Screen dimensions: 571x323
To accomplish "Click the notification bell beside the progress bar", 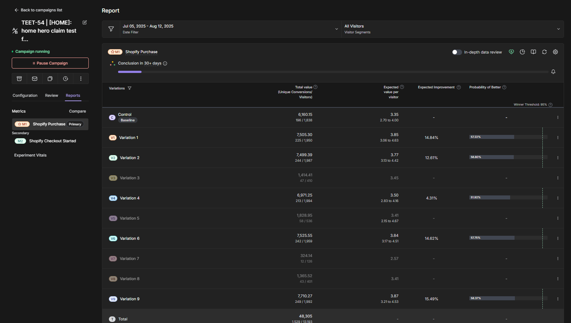I will click(553, 71).
